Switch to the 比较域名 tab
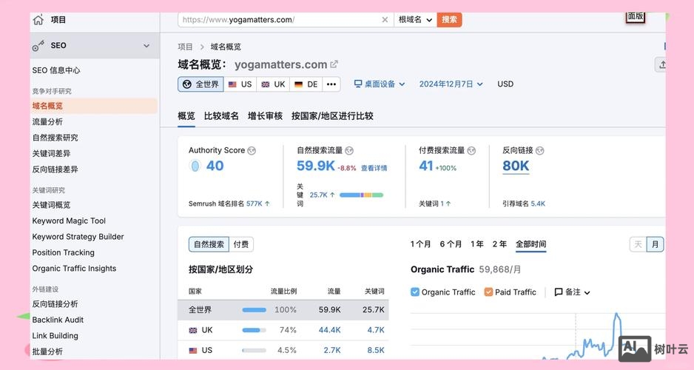This screenshot has height=370, width=694. [x=221, y=116]
